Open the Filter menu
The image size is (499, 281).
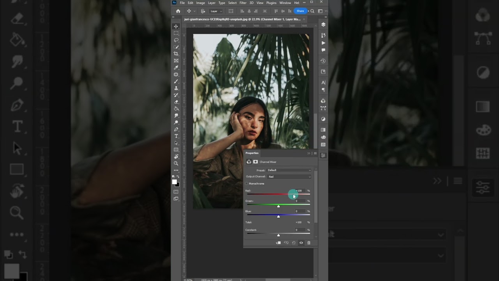pyautogui.click(x=243, y=3)
